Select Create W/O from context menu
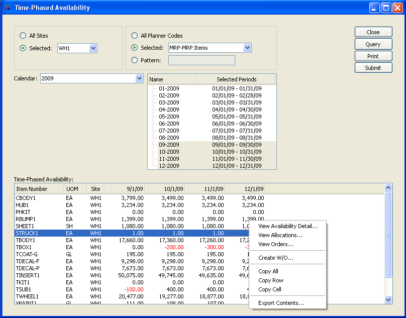Viewport: 406px width, 318px height. point(275,258)
